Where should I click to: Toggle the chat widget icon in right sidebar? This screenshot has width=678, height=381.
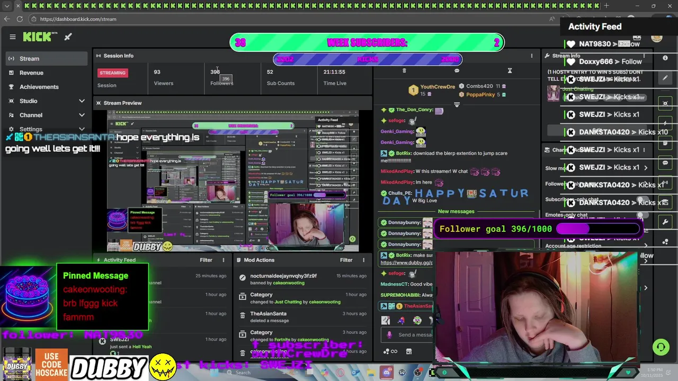(665, 162)
